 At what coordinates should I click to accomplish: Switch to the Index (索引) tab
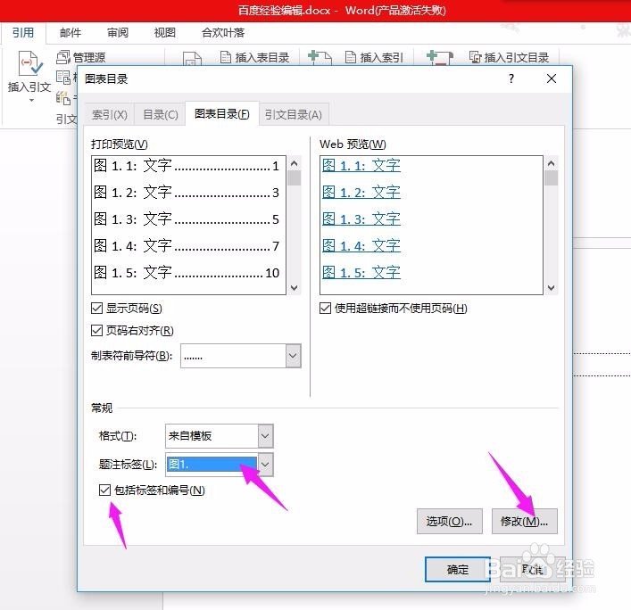pos(110,115)
